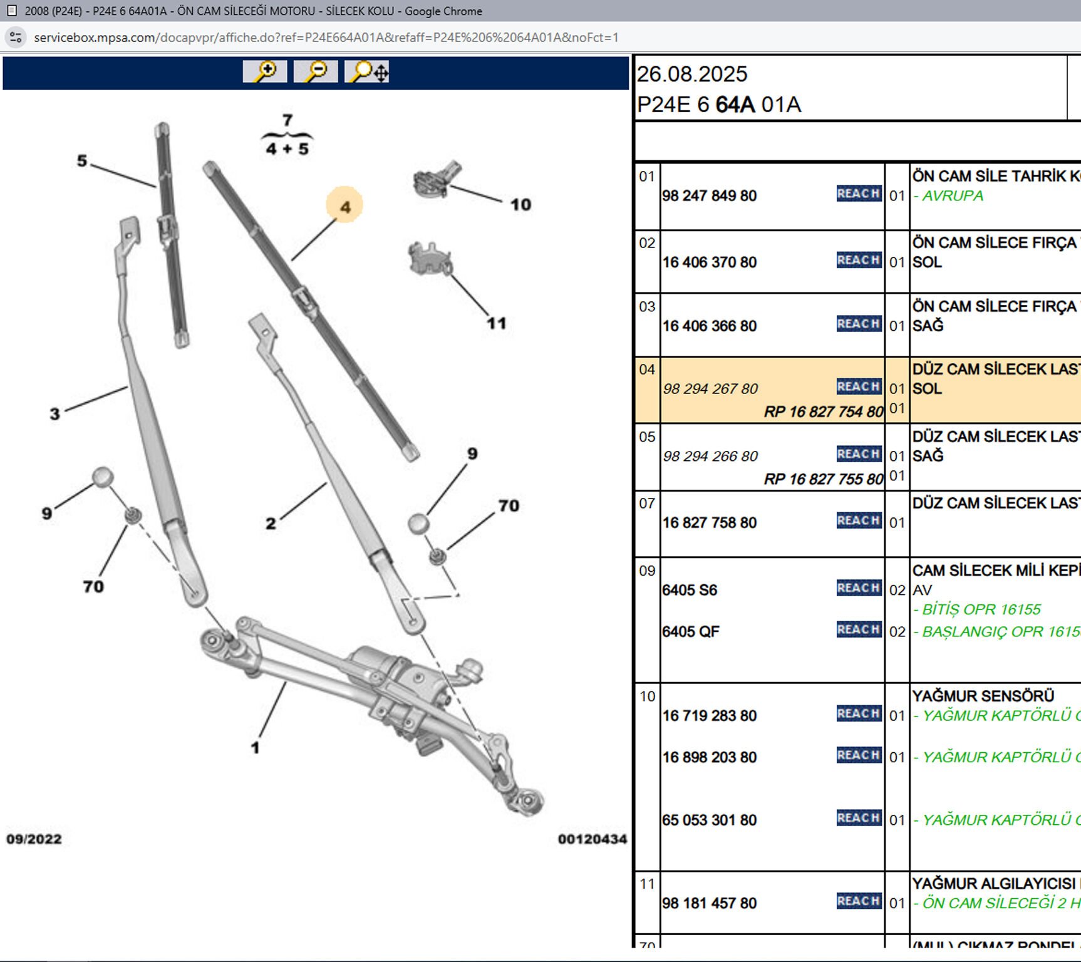Select highlighted callout 4 in the diagram
This screenshot has width=1081, height=962.
[x=344, y=206]
